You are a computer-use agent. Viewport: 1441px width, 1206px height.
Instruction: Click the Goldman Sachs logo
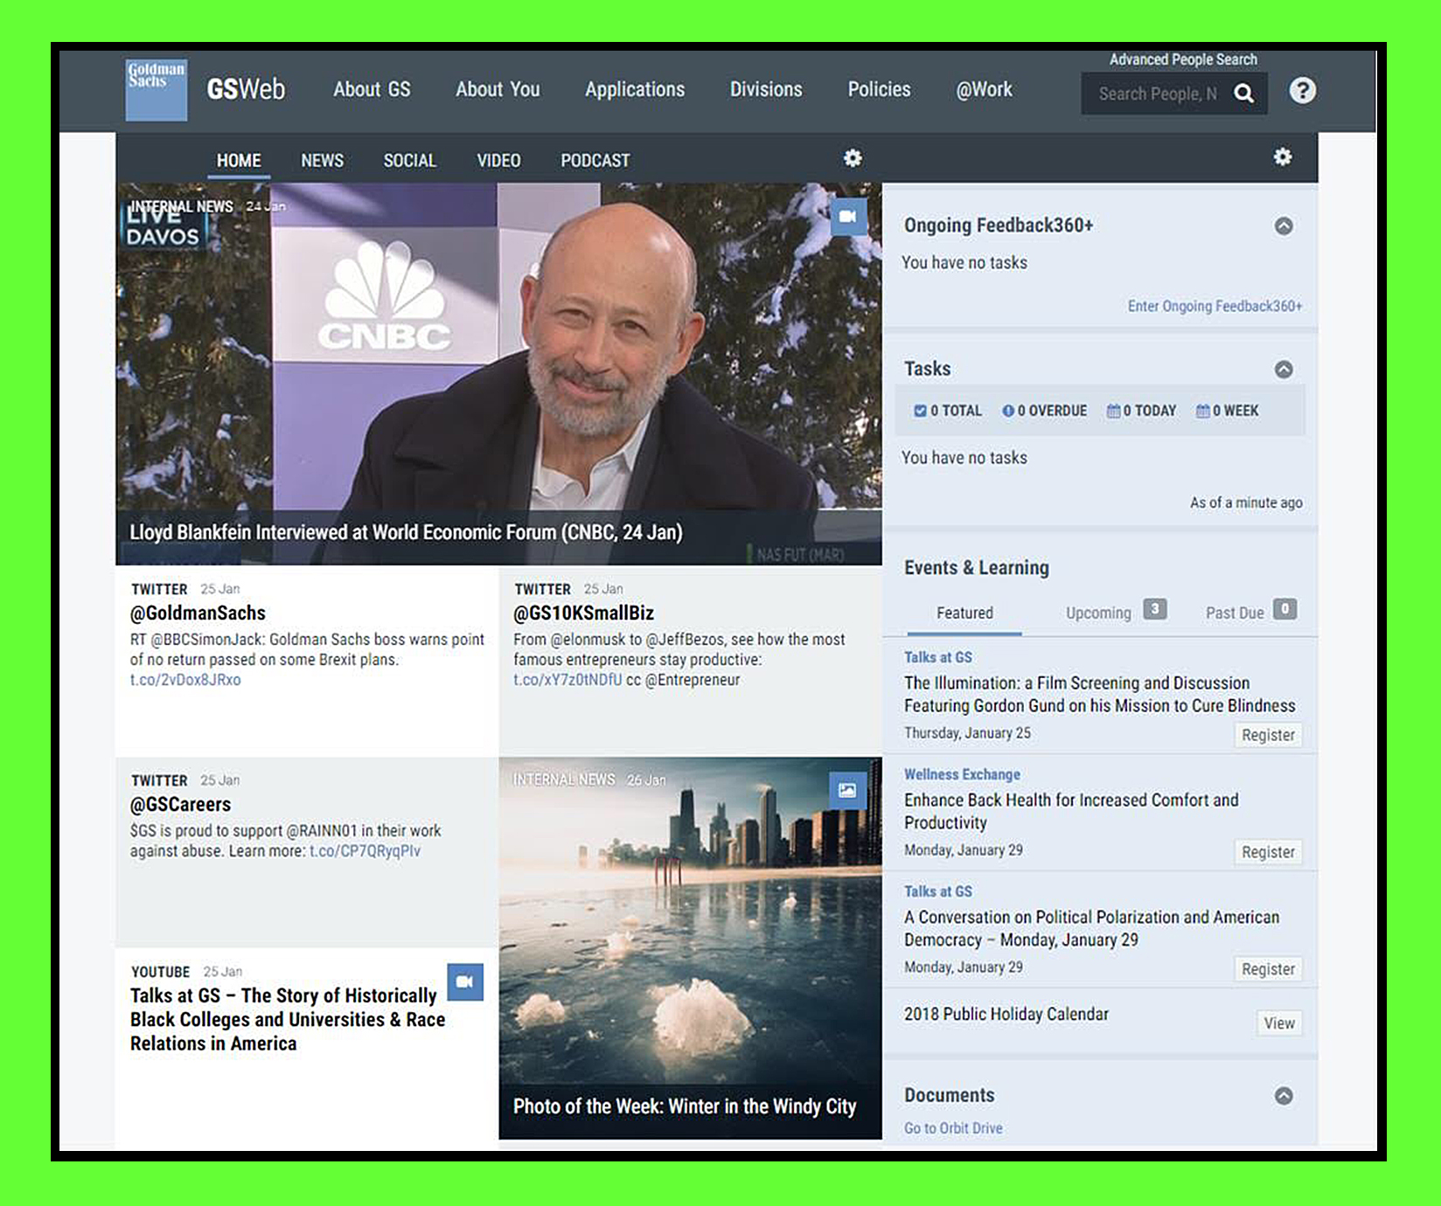(x=157, y=90)
